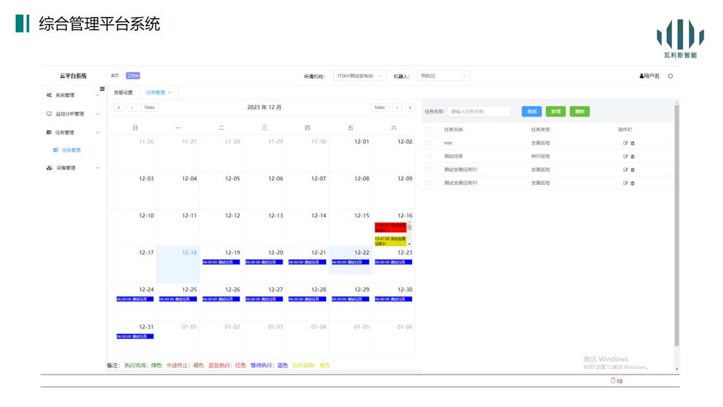Image resolution: width=723 pixels, height=407 pixels.
Task: Click the edit icon for task eee
Action: point(625,144)
